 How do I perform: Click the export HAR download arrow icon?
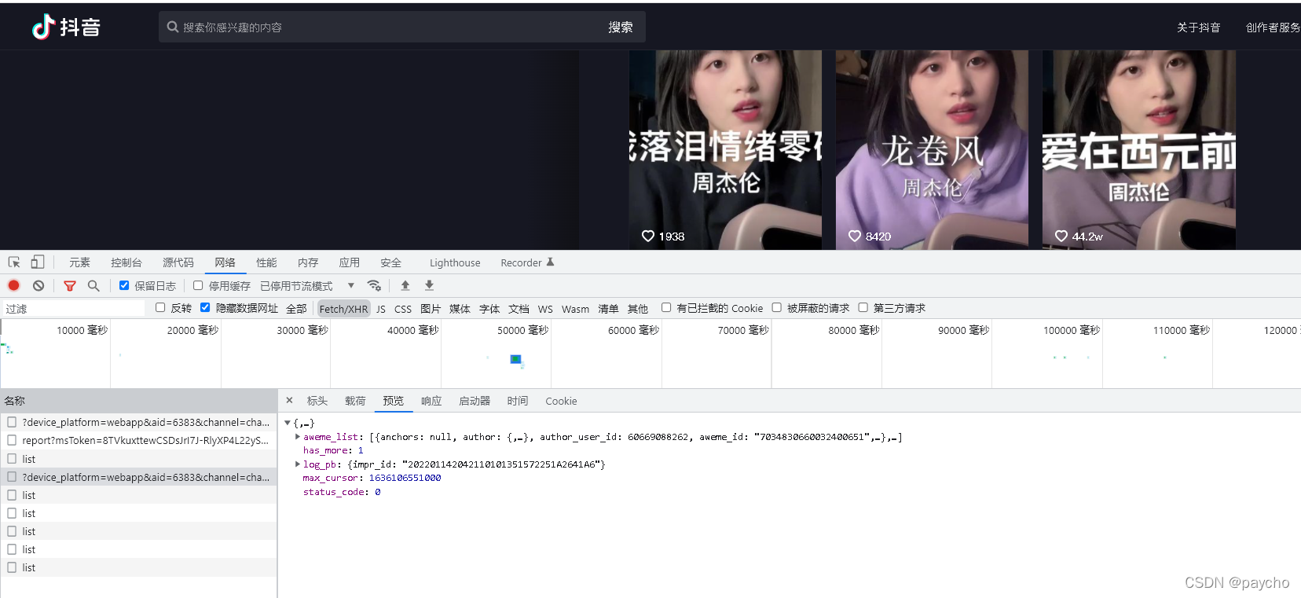pos(429,285)
